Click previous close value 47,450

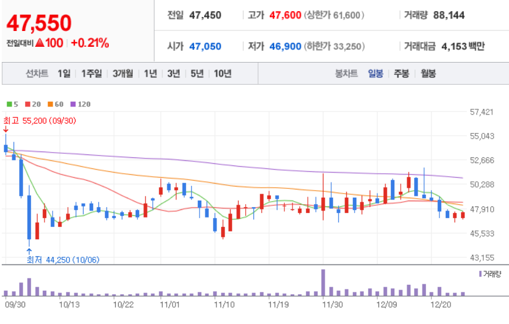(205, 15)
